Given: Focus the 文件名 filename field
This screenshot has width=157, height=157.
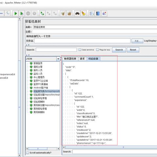Looking at the screenshot, I should (x=82, y=41).
